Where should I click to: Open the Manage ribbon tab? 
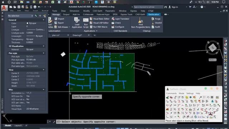click(56, 14)
